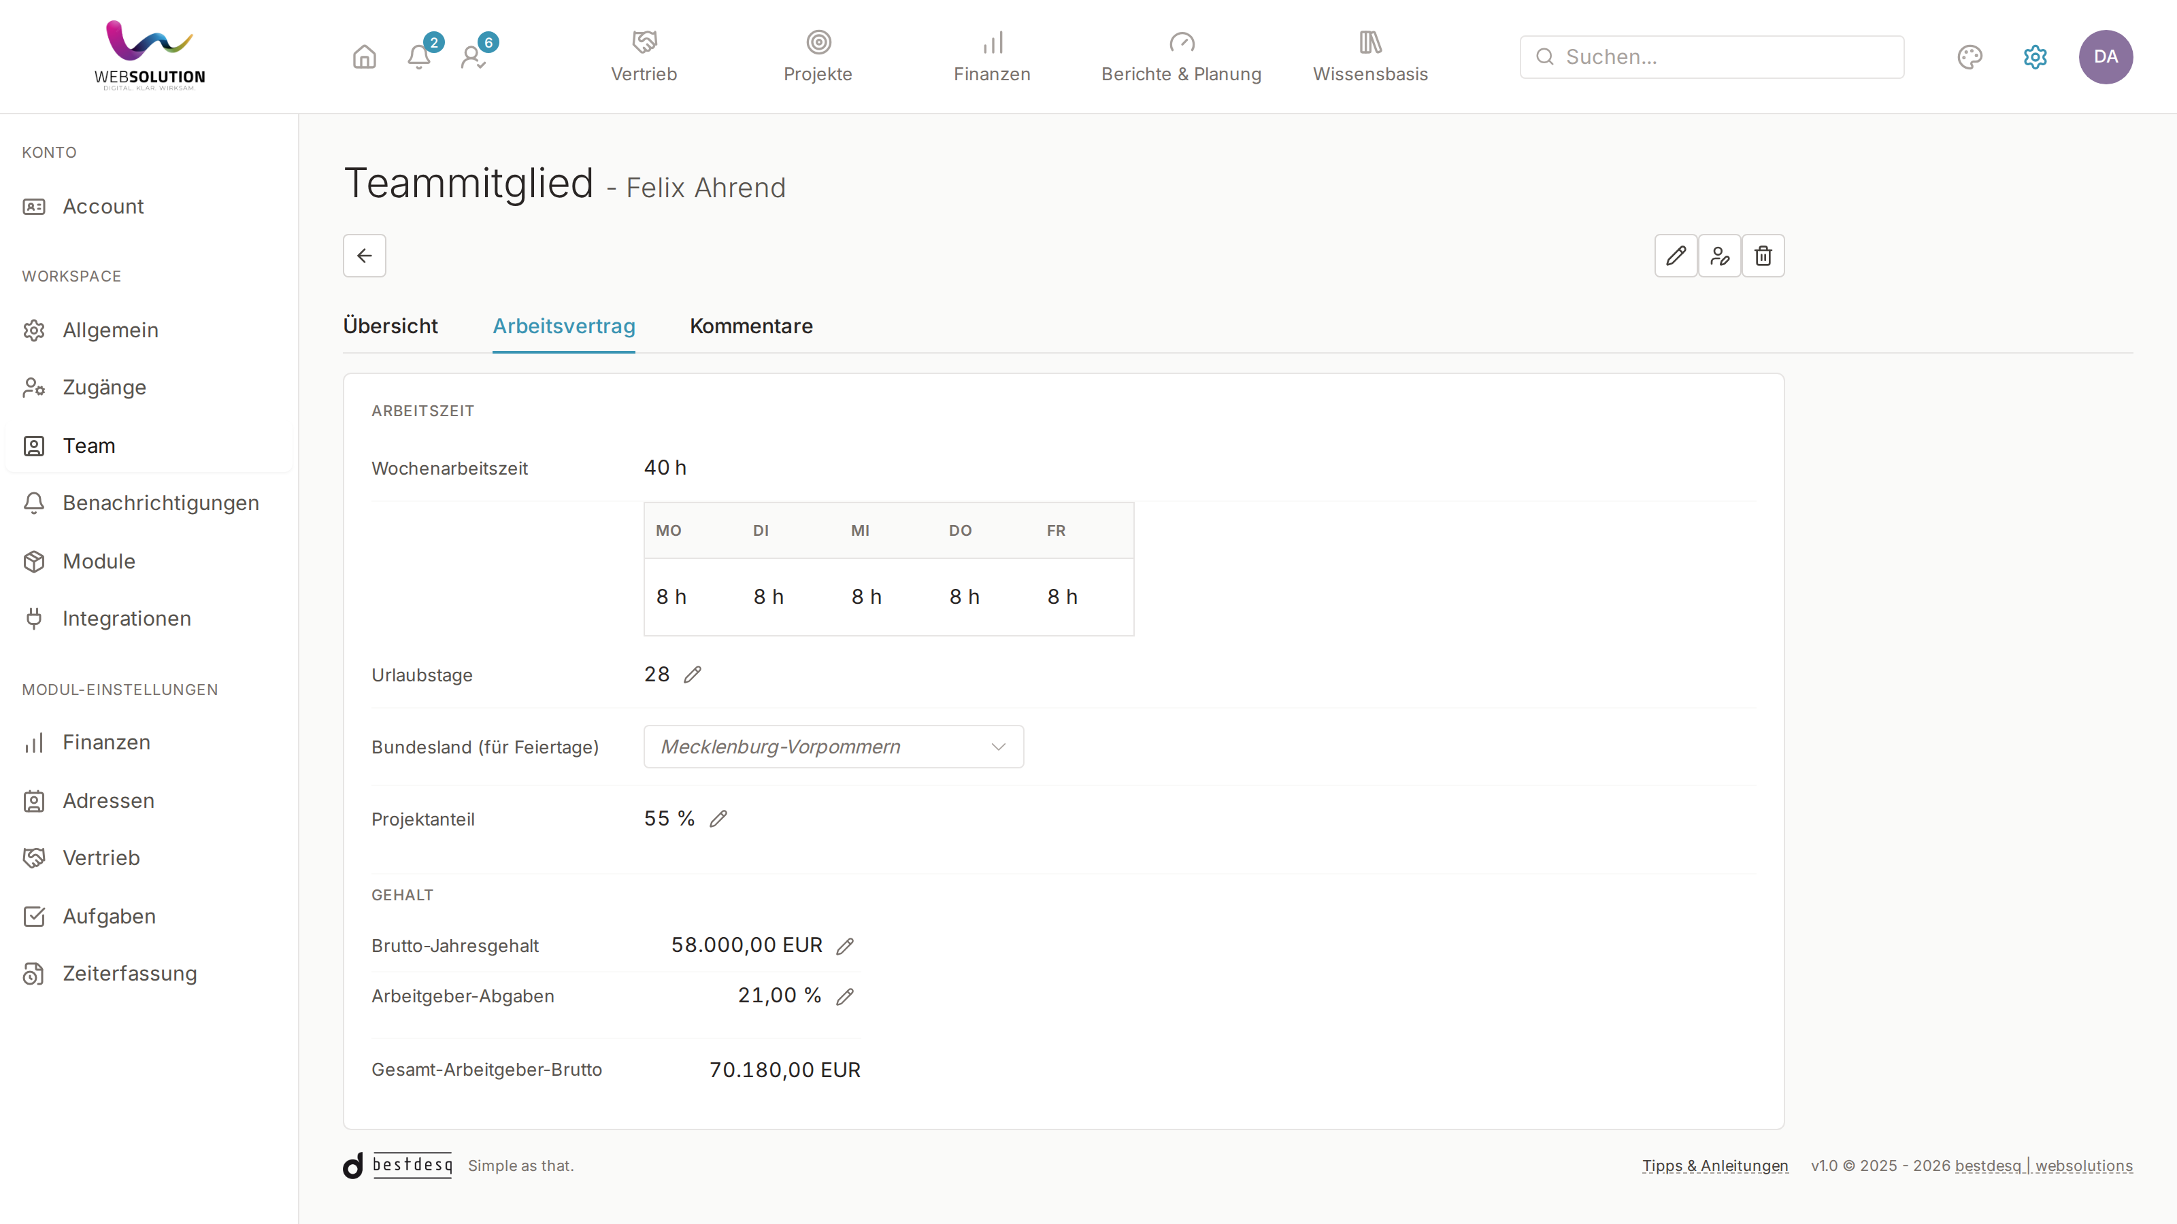2177x1224 pixels.
Task: Open Vertrieb module settings in sidebar
Action: click(149, 858)
